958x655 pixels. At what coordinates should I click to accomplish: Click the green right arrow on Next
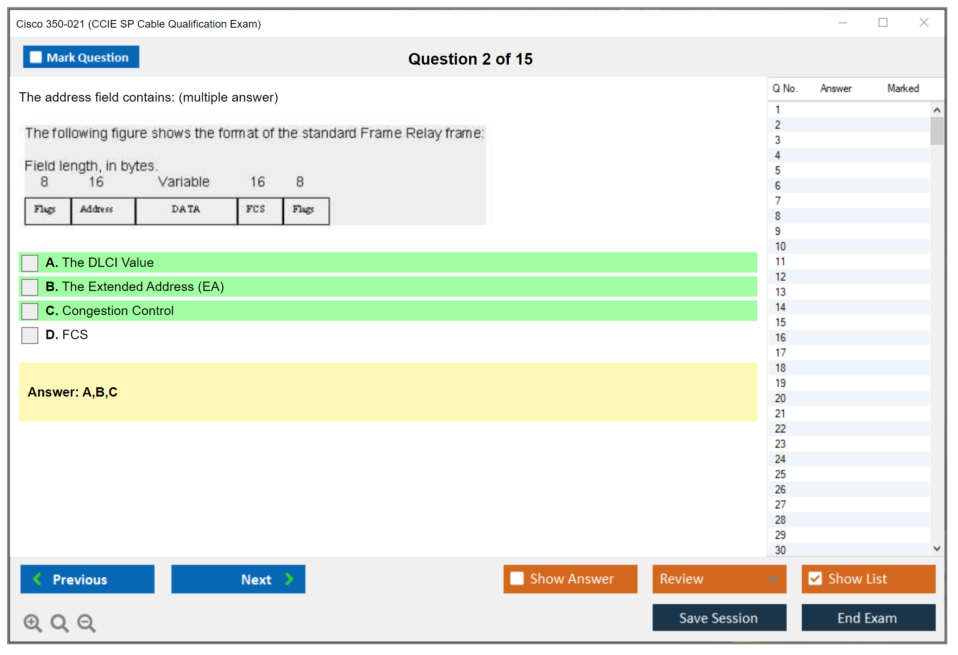click(290, 579)
